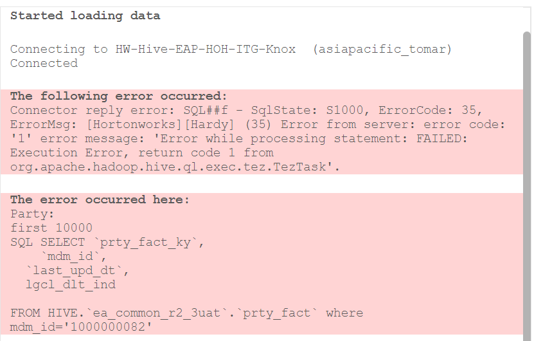Click the vertical scrollbar thumb

[527, 187]
